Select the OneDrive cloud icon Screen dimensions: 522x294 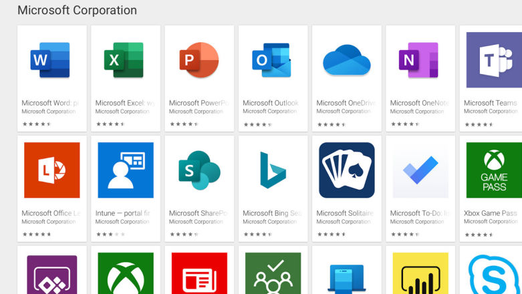coord(347,60)
